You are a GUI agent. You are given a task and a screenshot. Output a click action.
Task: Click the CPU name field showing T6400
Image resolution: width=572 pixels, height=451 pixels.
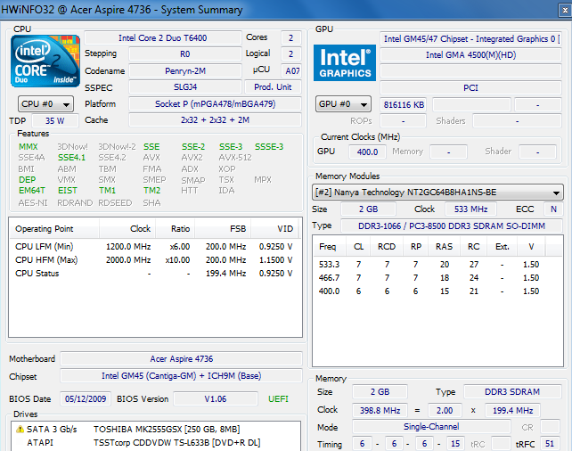tap(161, 38)
